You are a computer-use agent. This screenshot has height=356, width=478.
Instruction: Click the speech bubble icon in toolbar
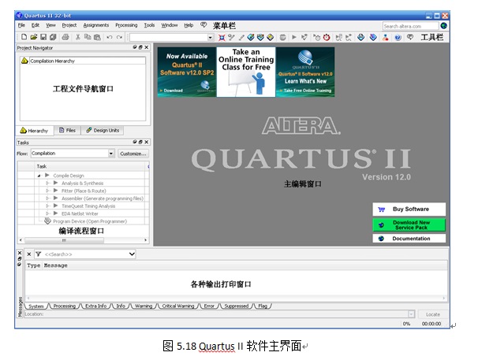(410, 37)
